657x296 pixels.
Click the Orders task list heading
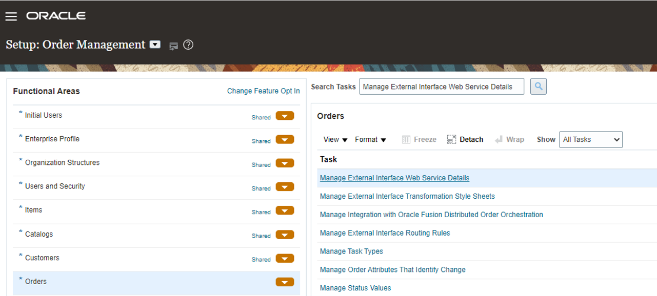(331, 116)
